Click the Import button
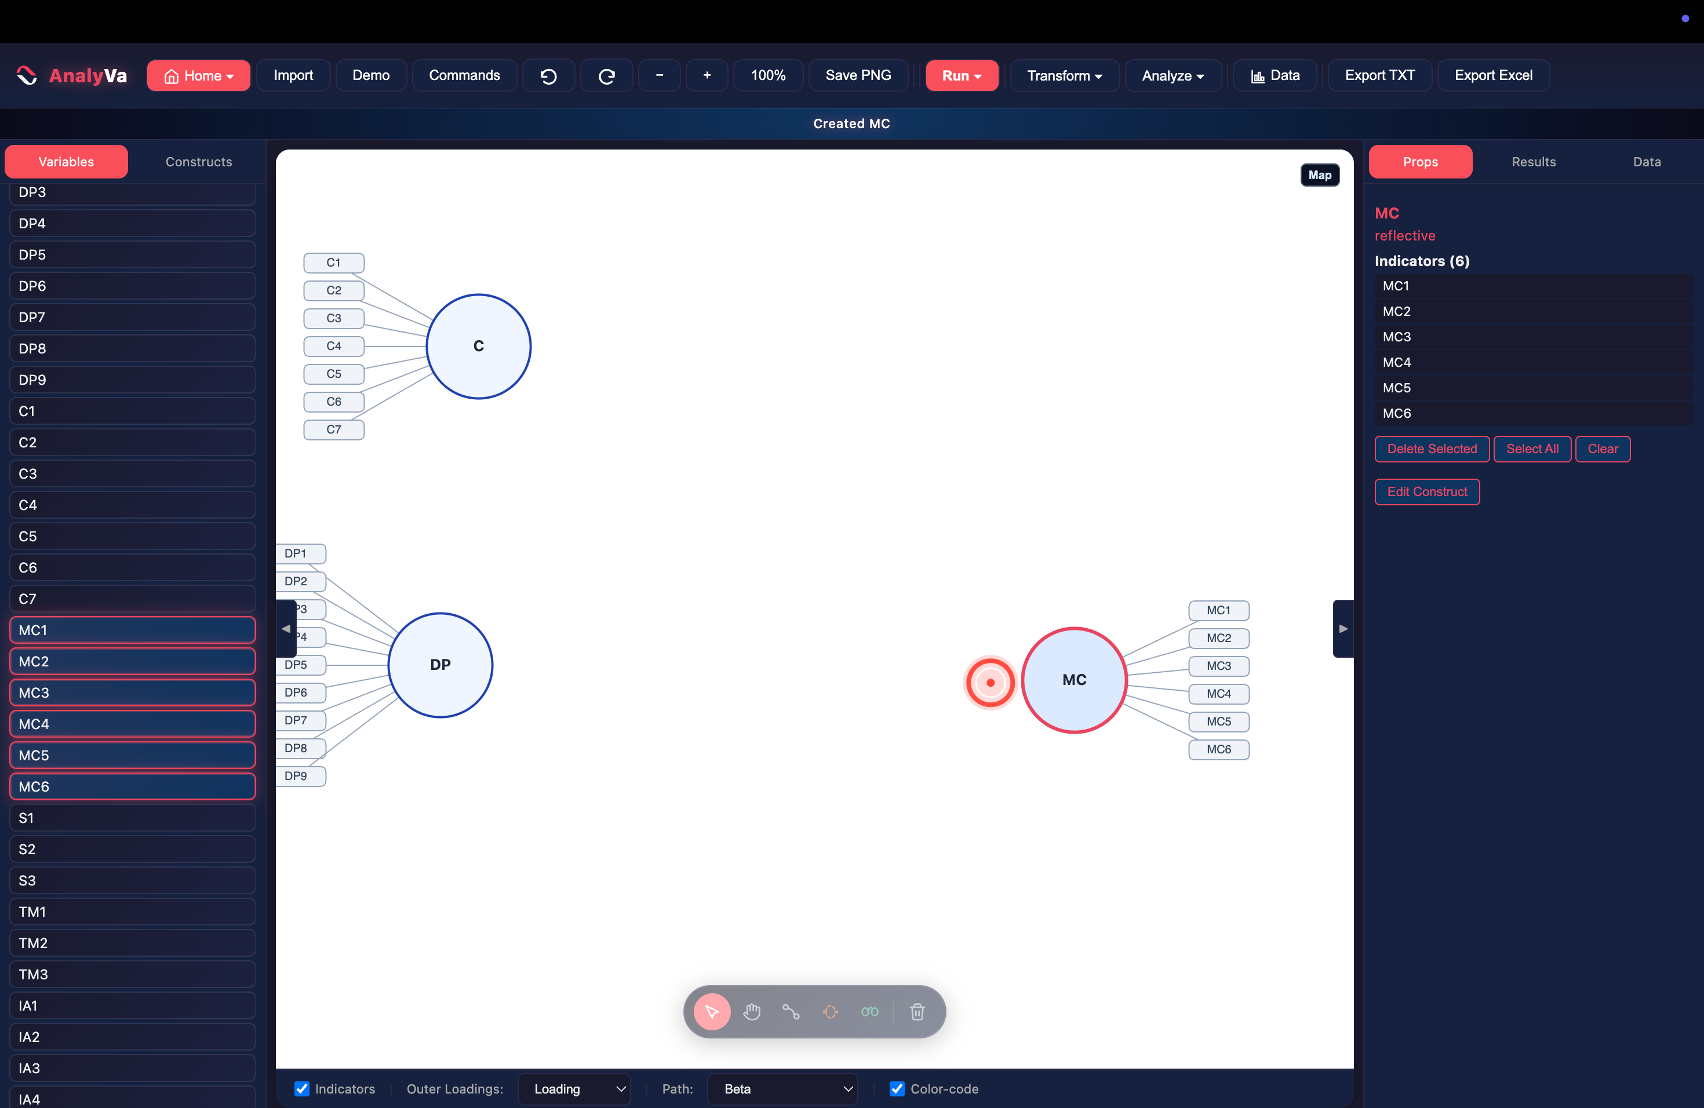The image size is (1704, 1108). click(x=293, y=75)
